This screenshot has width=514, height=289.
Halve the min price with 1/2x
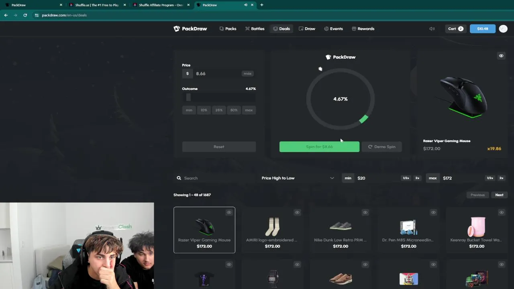(x=406, y=178)
